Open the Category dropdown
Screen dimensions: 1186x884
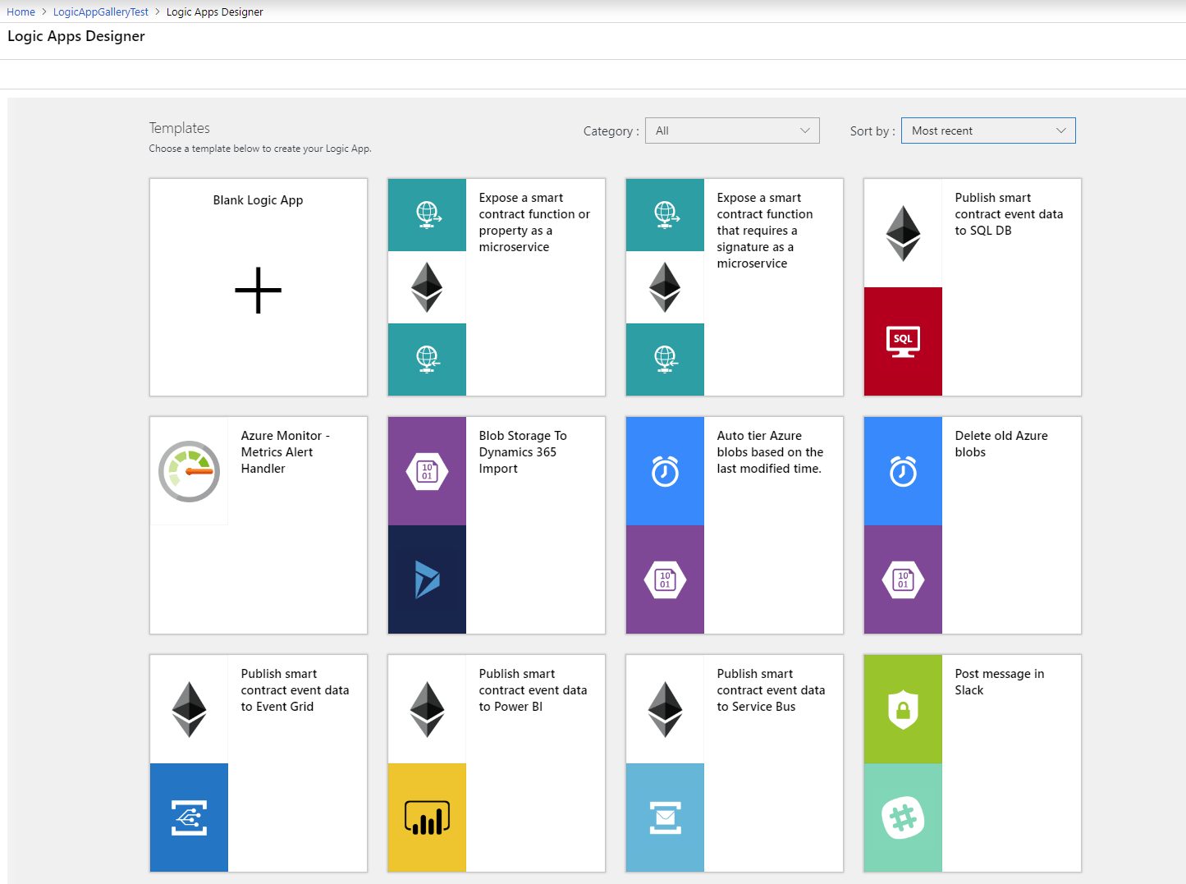731,130
